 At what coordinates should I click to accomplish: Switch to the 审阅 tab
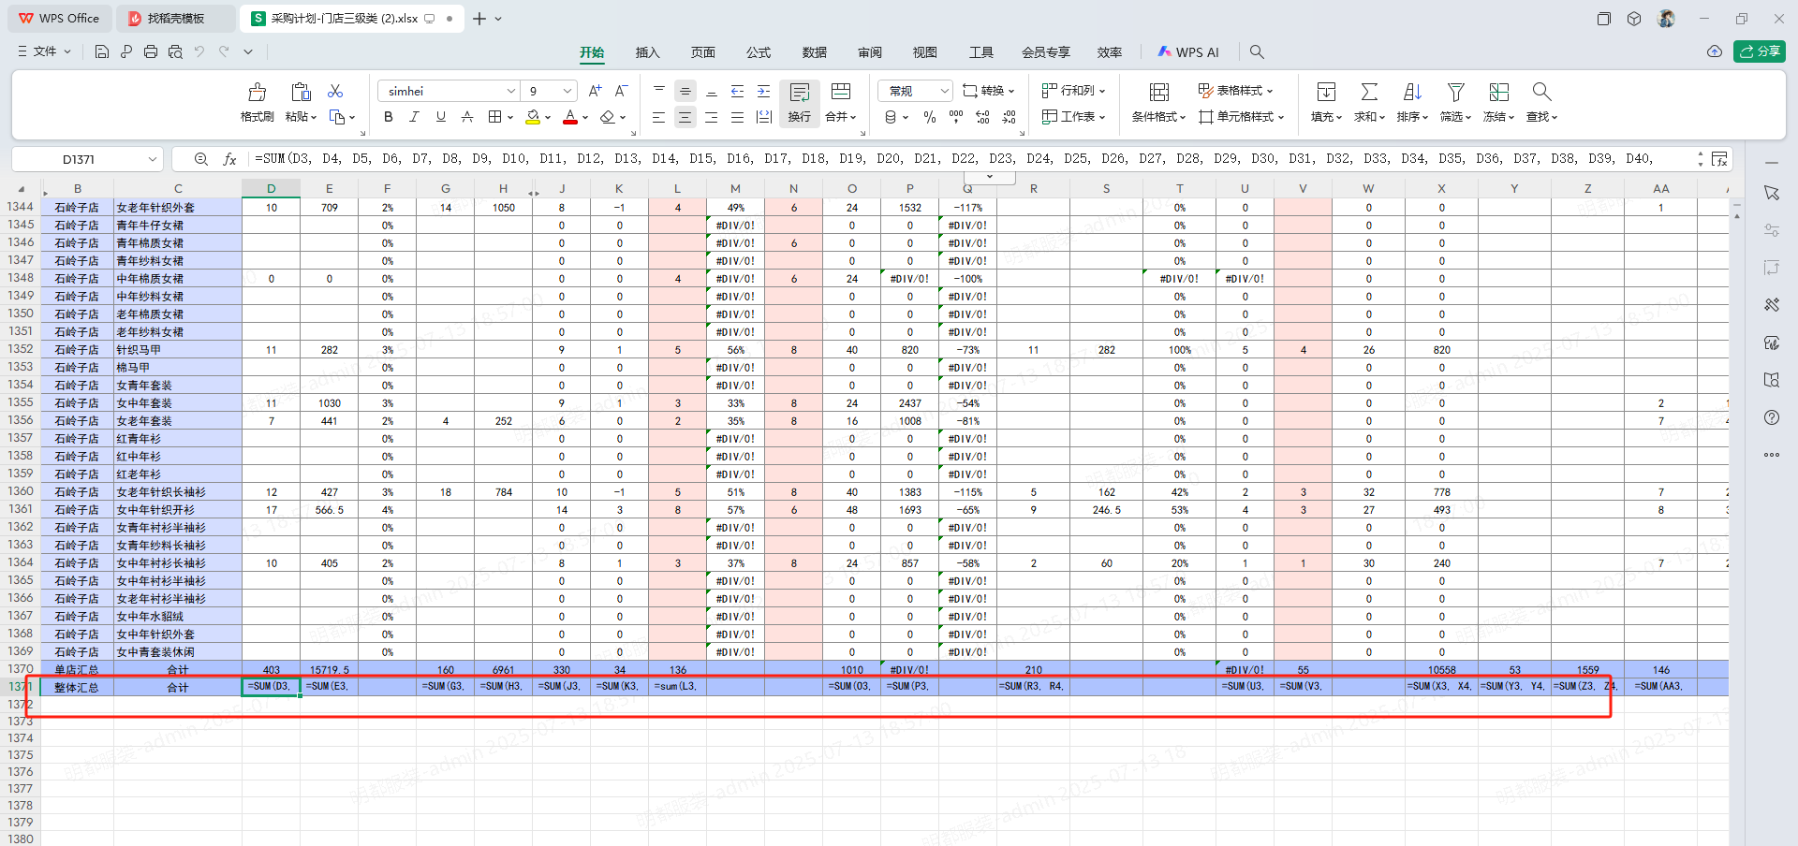870,52
